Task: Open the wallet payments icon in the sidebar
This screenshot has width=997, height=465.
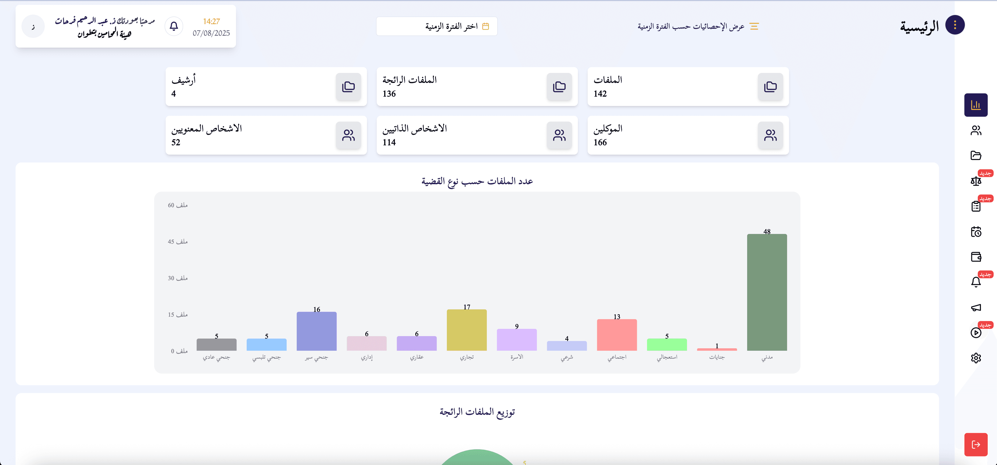Action: point(976,256)
